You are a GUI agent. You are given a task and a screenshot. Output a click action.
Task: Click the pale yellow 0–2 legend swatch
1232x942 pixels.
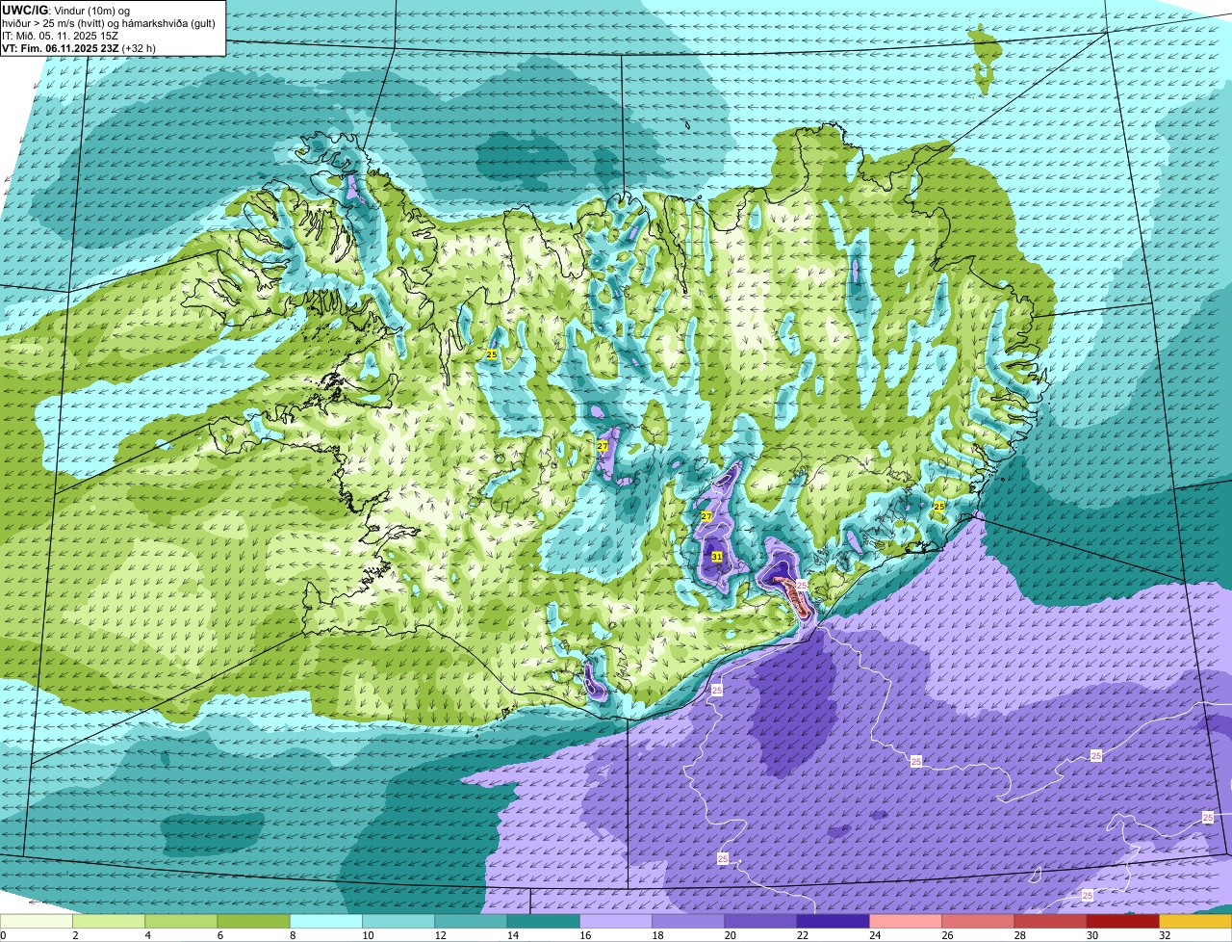pyautogui.click(x=37, y=922)
